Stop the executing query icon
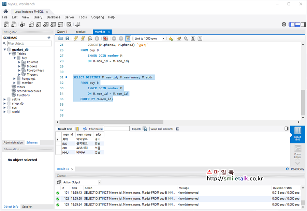The height and width of the screenshot is (211, 307). pos(97,39)
